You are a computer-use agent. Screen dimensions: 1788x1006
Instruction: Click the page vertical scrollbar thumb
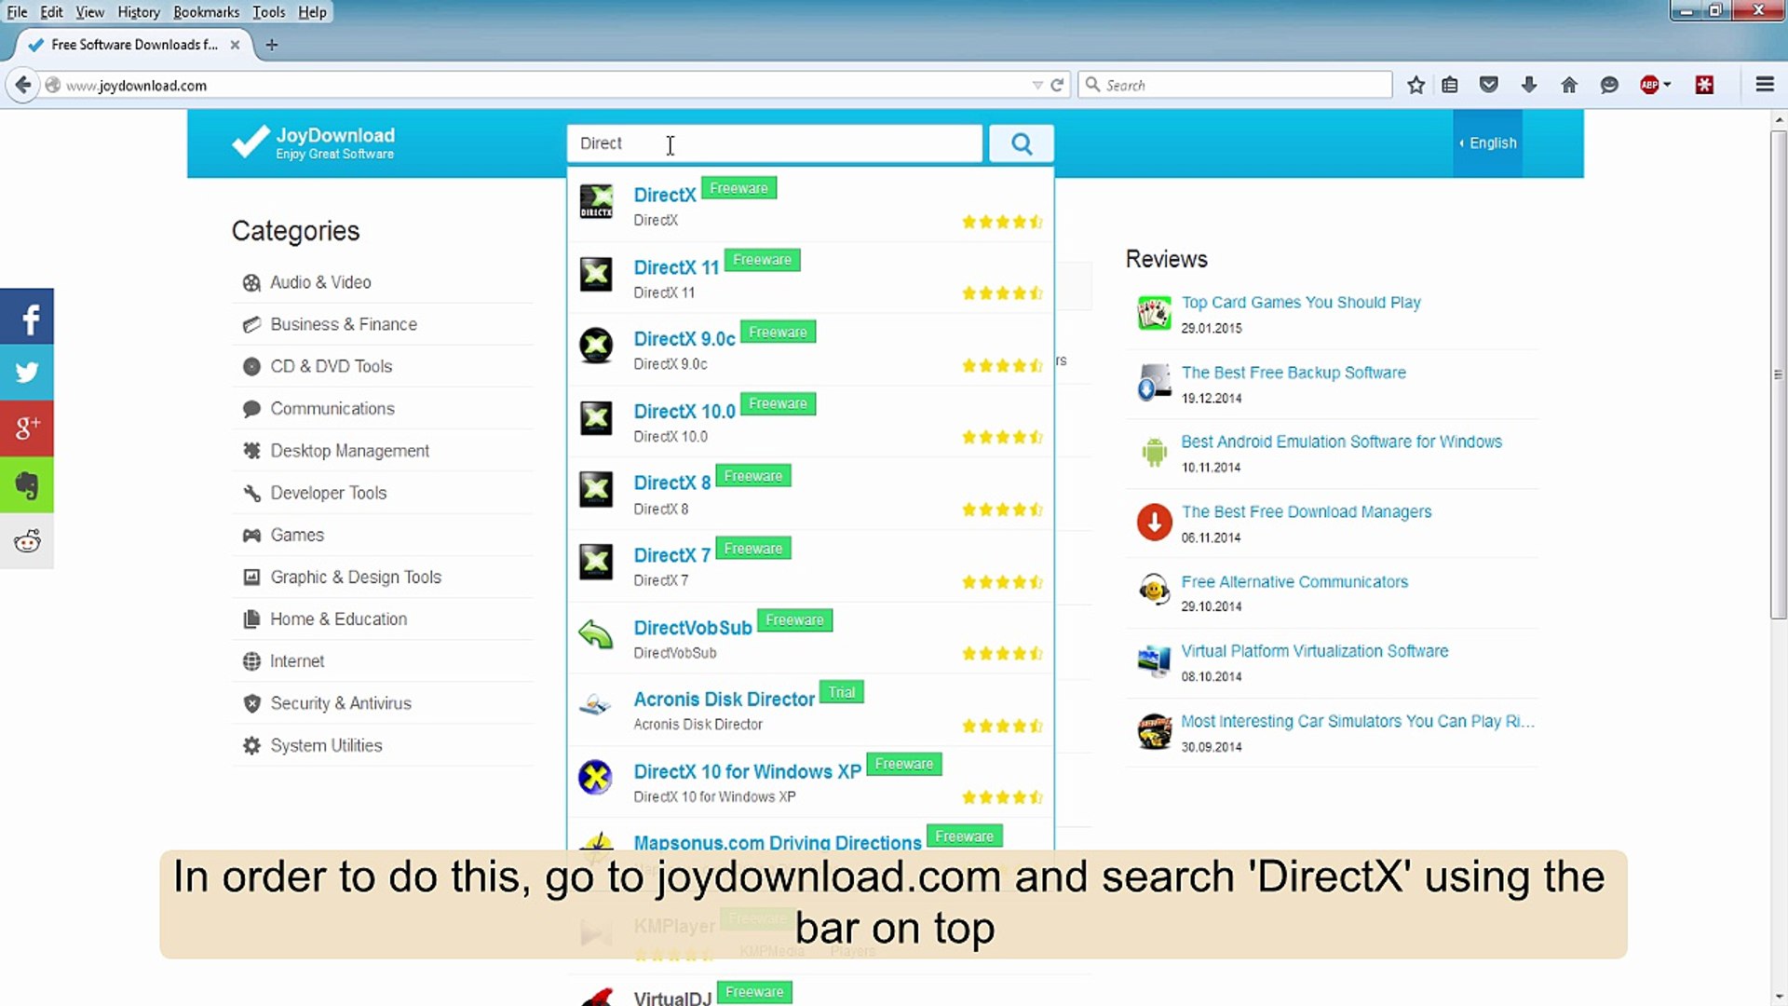point(1778,373)
